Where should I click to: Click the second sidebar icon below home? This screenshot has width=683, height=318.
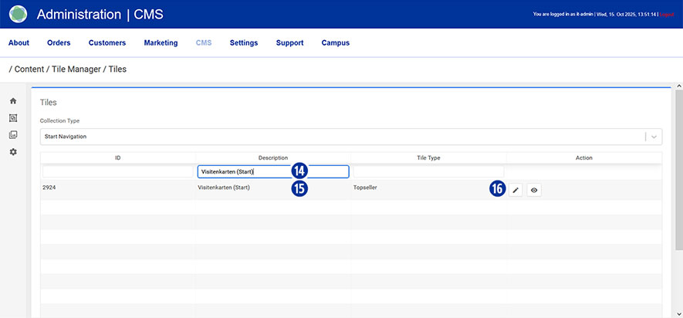13,118
